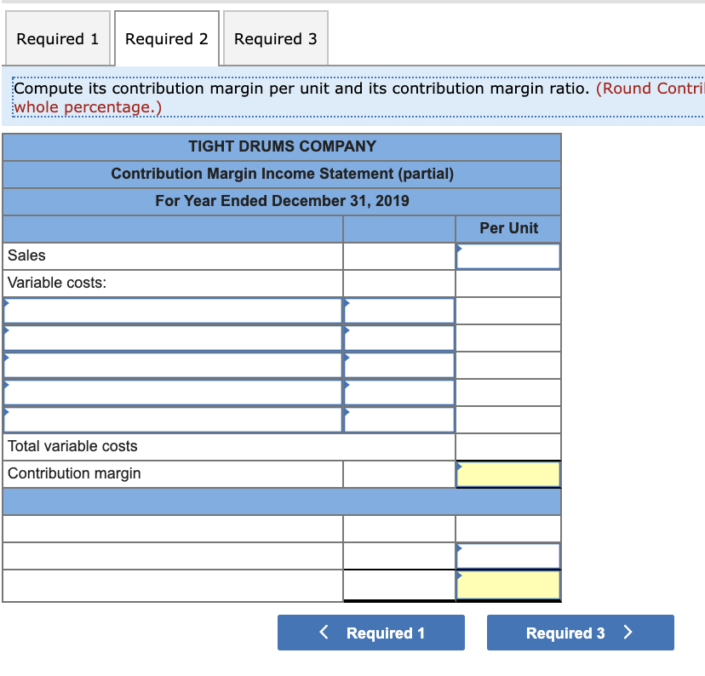
Task: Click 'Contribution Margin Income Statement (partial)' heading
Action: pos(282,174)
